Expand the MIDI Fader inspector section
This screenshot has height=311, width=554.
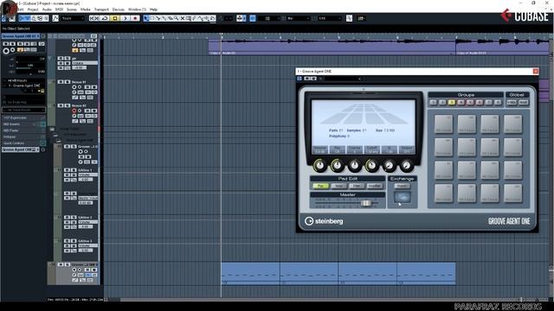tap(23, 130)
